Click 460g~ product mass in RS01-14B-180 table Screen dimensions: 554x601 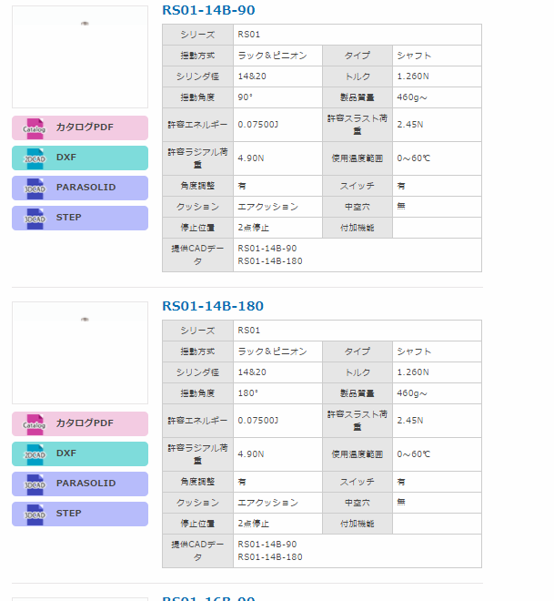coord(412,393)
